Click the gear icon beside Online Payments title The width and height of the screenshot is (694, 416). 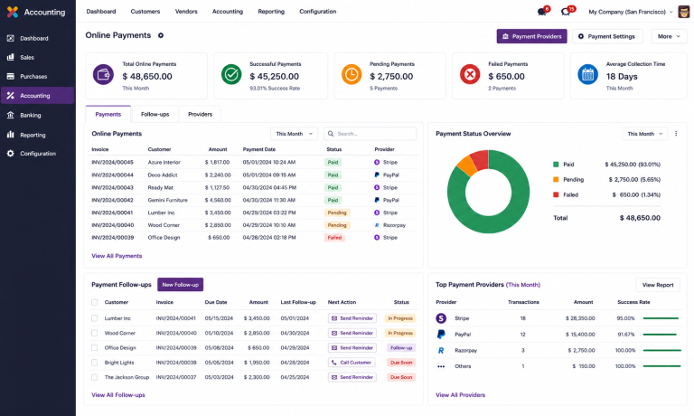(x=161, y=35)
